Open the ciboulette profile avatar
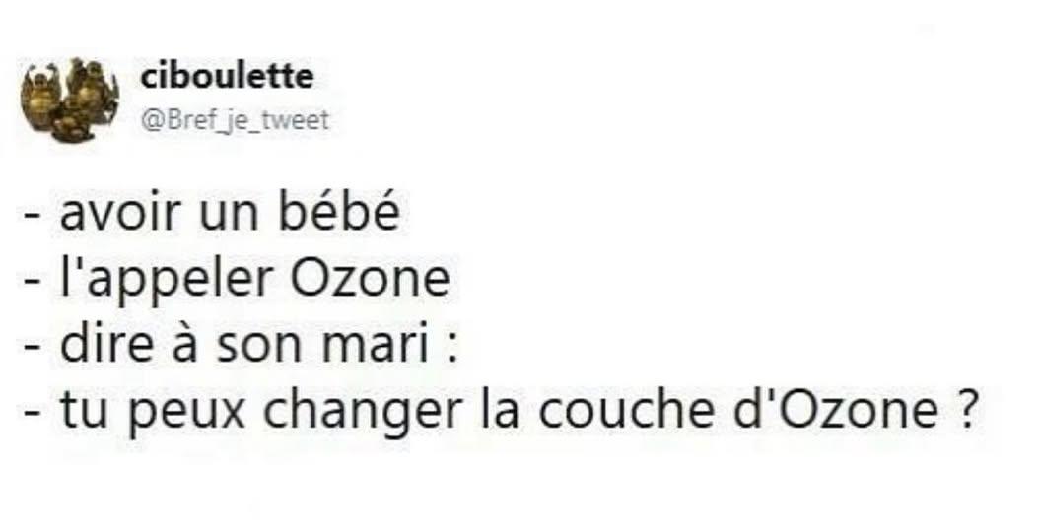This screenshot has height=532, width=1038. coord(70,100)
